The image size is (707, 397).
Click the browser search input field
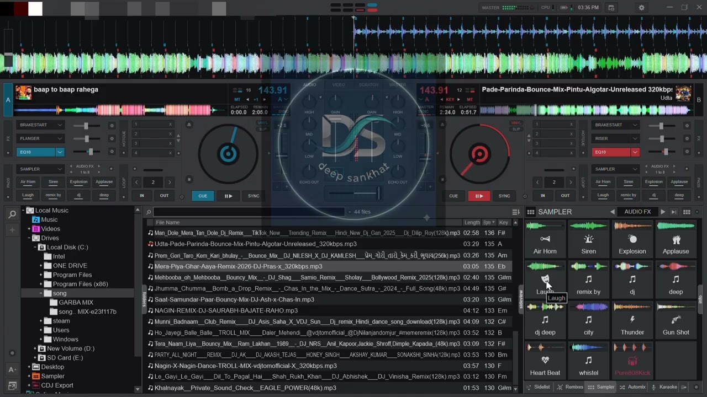pos(249,212)
